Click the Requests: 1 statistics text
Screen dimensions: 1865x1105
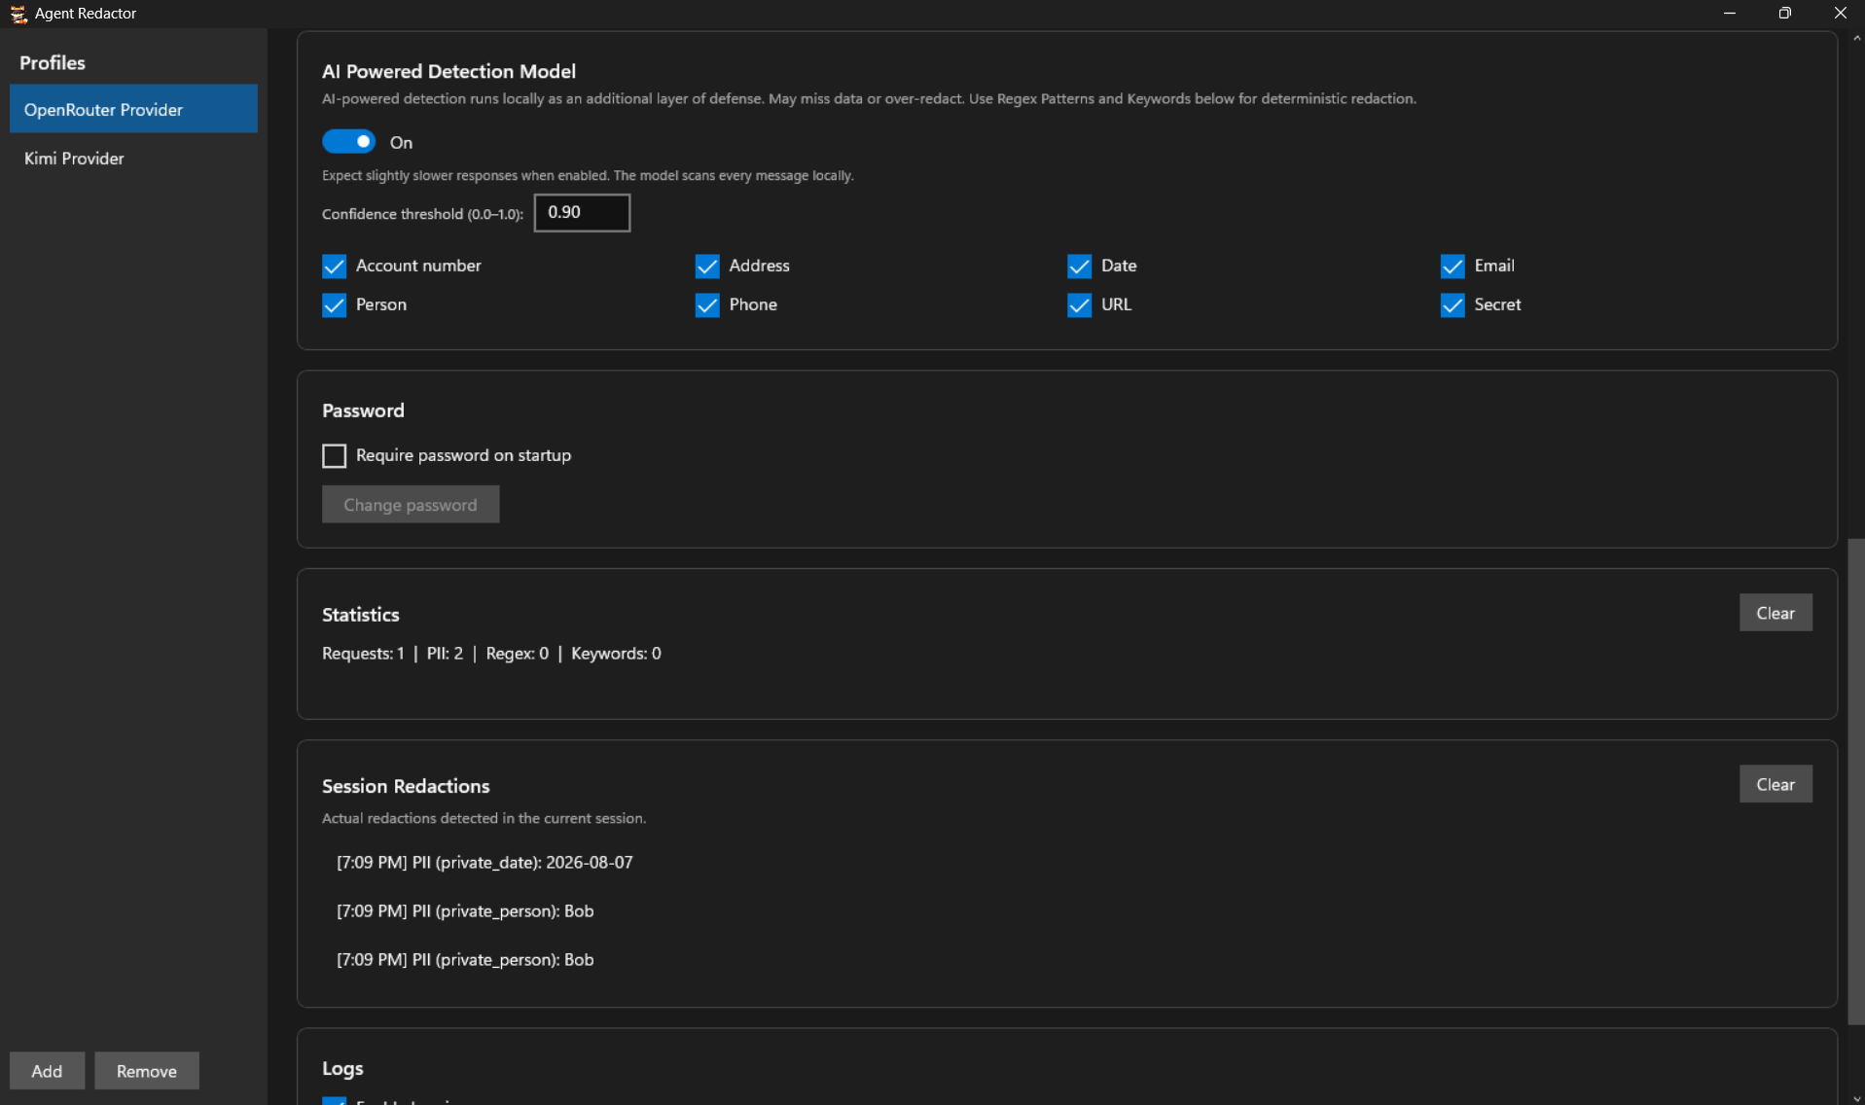363,654
